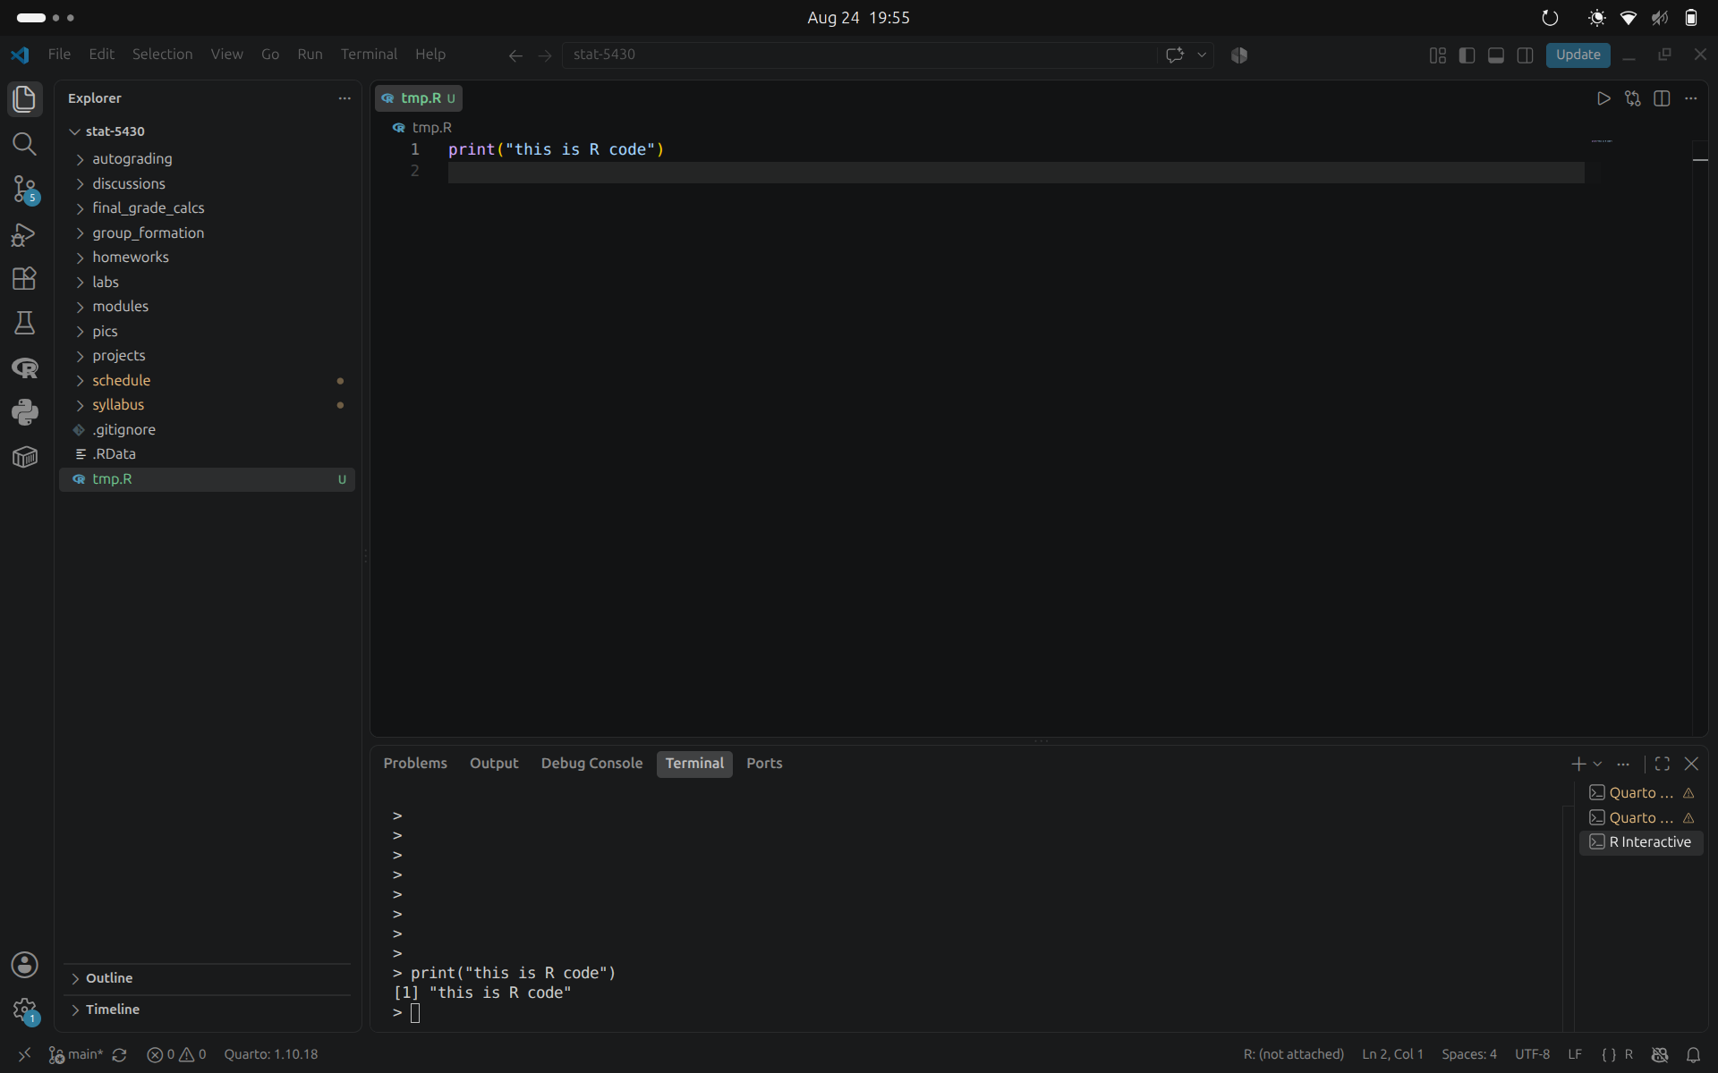
Task: Maximize the terminal panel size
Action: [1663, 764]
